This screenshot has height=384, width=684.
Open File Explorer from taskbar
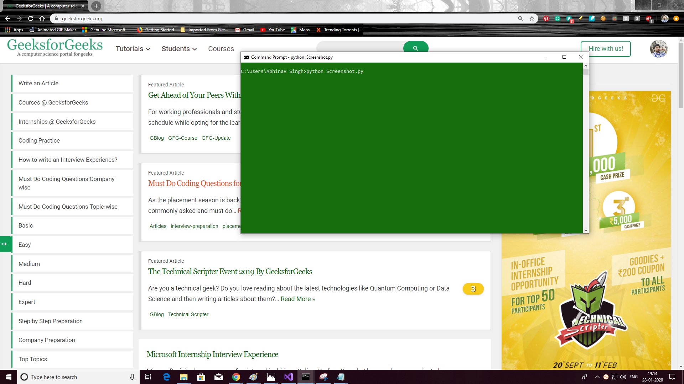pos(183,377)
